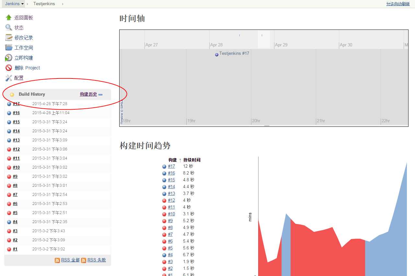The width and height of the screenshot is (415, 276).
Task: Click the clock icon for 立即构建
Action: click(9, 58)
